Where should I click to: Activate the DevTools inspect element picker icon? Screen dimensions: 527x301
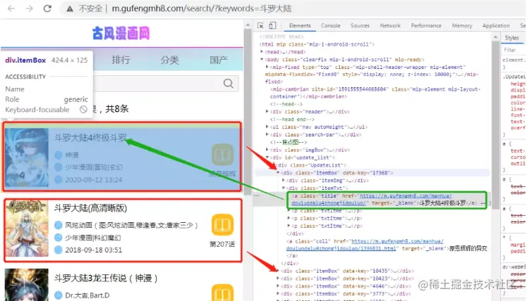click(260, 25)
